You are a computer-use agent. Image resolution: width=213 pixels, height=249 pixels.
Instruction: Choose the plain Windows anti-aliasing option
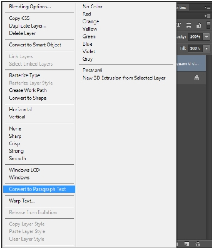pos(19,177)
